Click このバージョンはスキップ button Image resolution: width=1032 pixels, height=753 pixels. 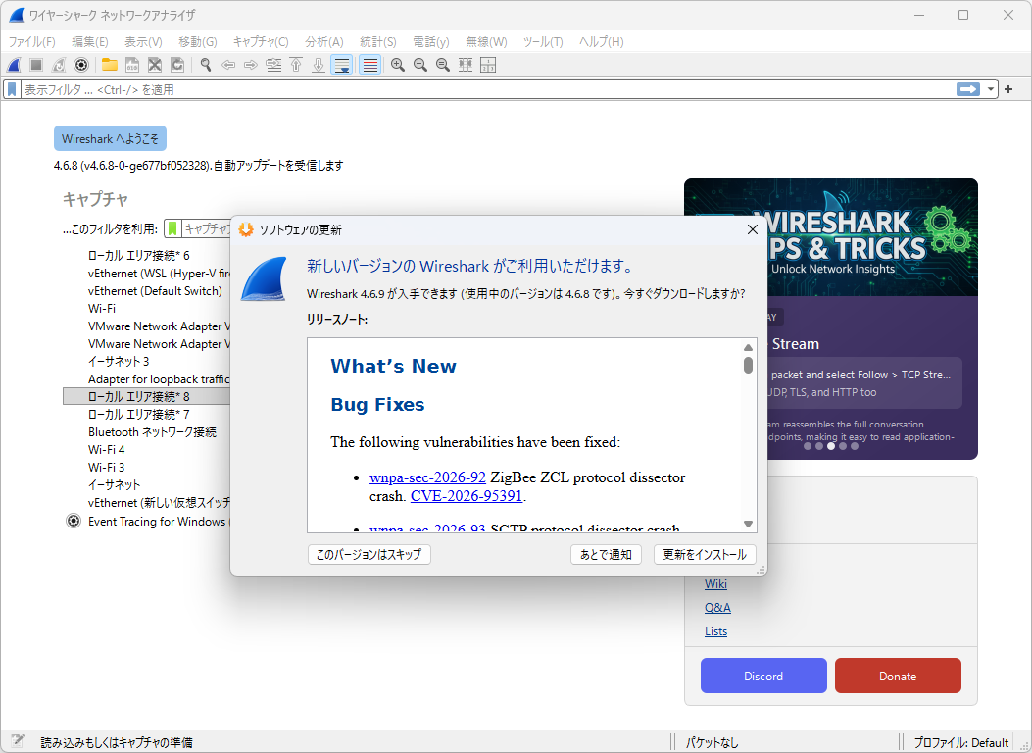[x=369, y=554]
